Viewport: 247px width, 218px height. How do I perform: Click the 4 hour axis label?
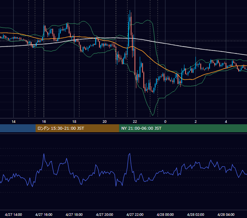tap(226, 122)
